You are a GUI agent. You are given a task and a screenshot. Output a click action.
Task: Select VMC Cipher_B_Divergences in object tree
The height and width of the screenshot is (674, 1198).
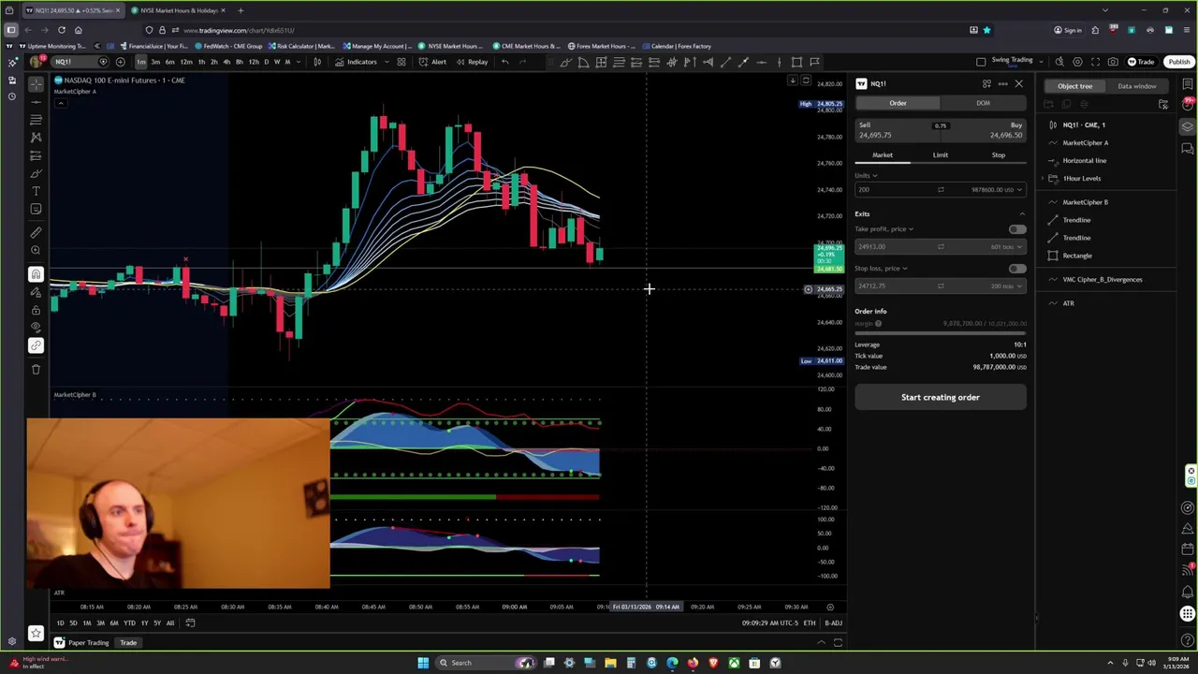[1102, 280]
